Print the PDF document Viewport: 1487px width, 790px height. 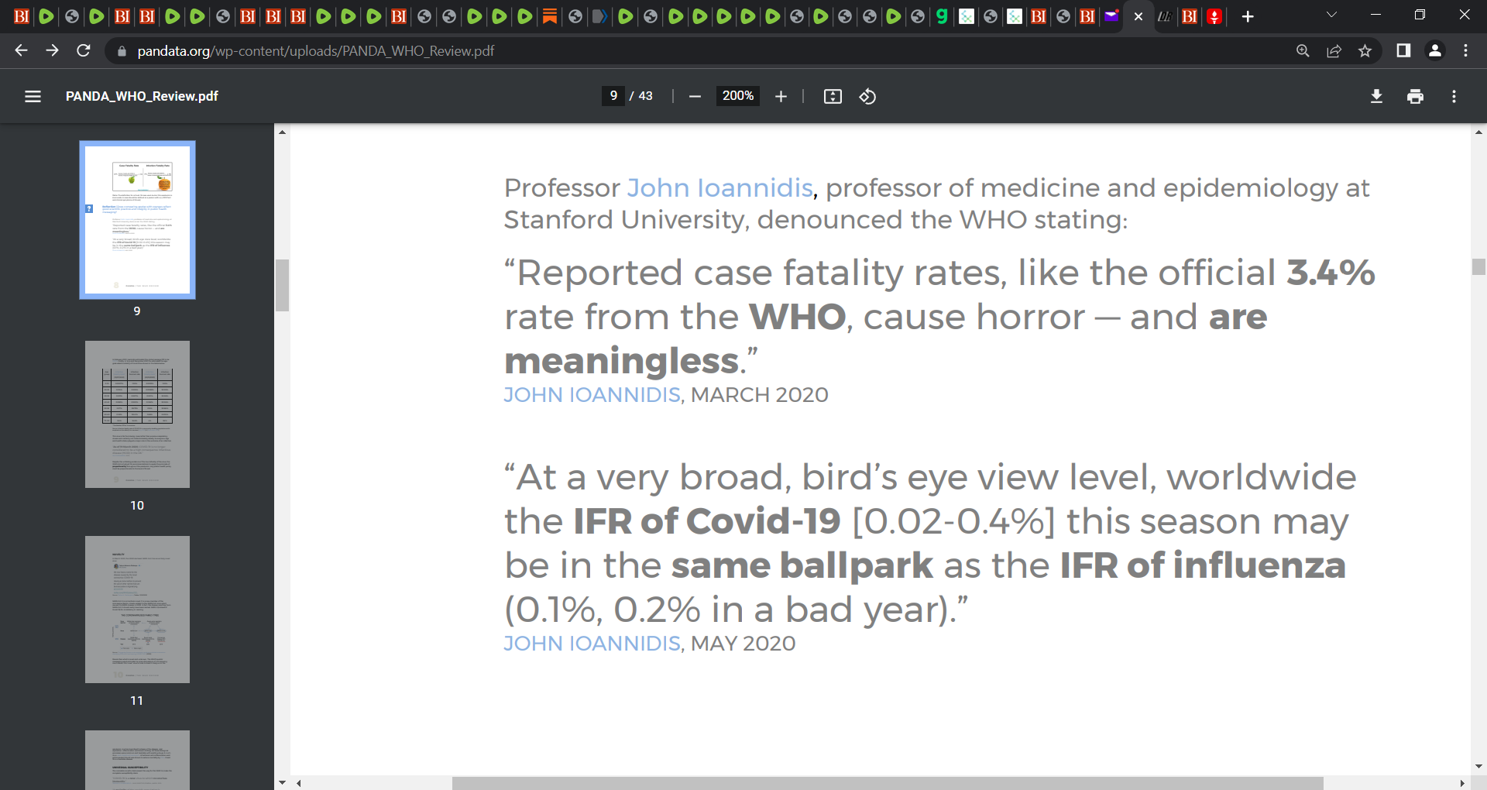[1415, 96]
